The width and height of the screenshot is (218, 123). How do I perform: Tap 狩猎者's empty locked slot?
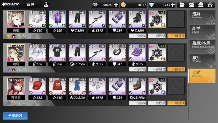point(176,87)
